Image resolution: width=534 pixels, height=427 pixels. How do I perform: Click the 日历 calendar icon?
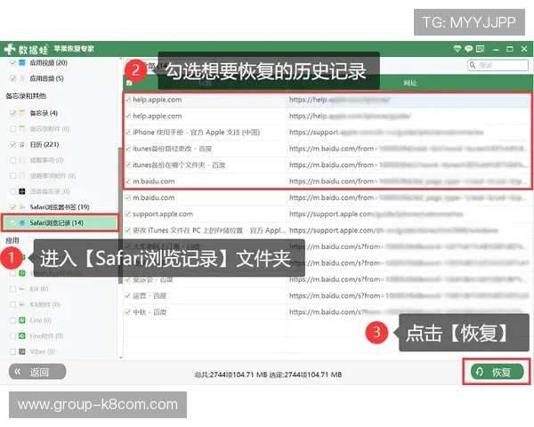pyautogui.click(x=22, y=144)
